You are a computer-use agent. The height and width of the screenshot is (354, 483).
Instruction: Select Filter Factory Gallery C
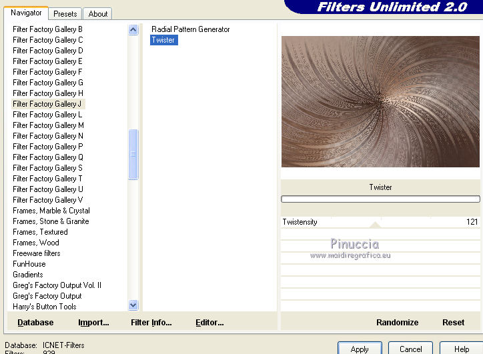tap(48, 40)
